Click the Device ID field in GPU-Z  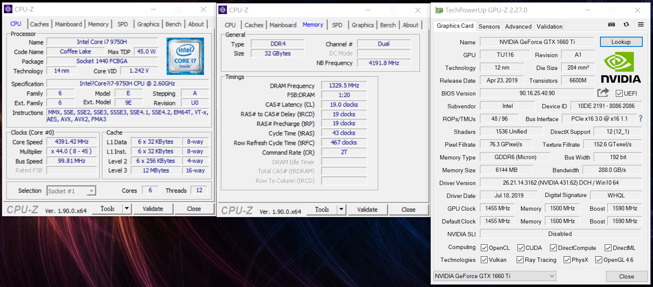click(606, 106)
